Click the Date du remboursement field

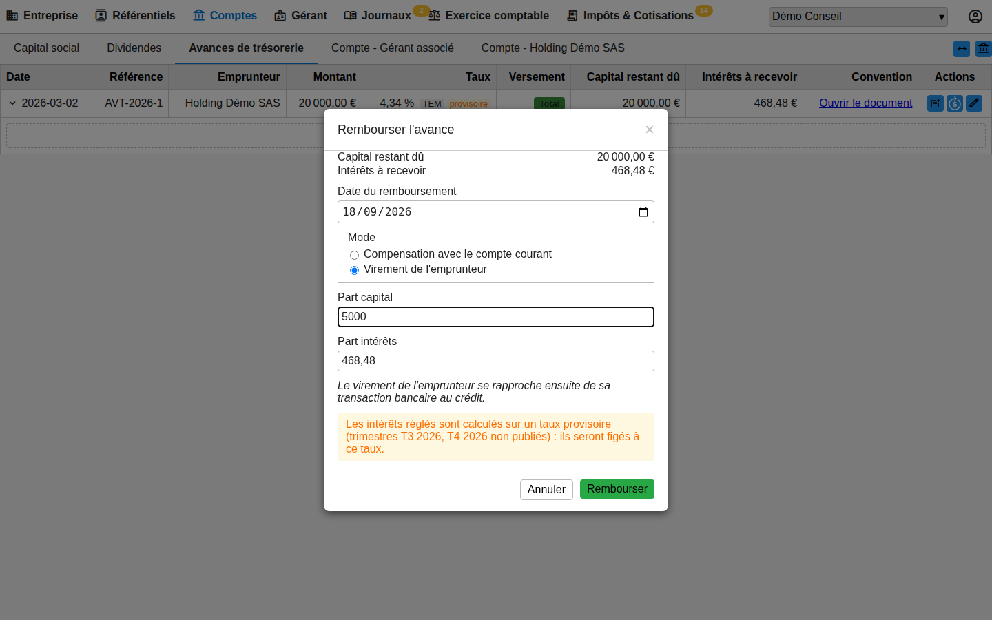[x=496, y=212]
